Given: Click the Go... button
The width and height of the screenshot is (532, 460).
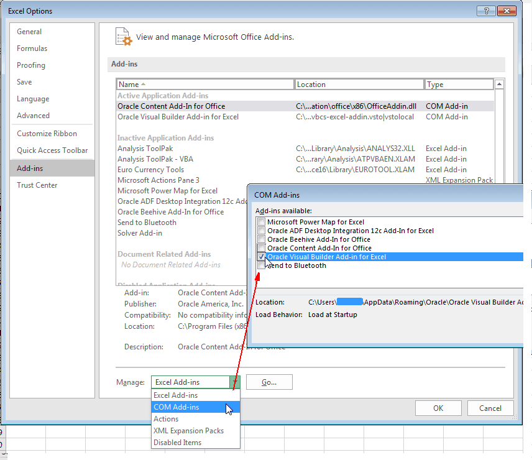Looking at the screenshot, I should pyautogui.click(x=269, y=382).
